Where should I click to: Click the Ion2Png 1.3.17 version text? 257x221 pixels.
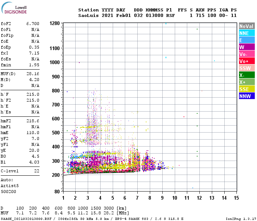(241, 219)
